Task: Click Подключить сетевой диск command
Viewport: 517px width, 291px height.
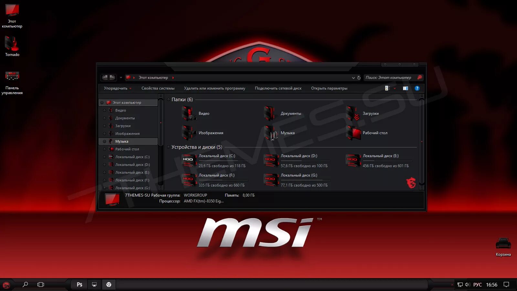Action: pyautogui.click(x=278, y=88)
